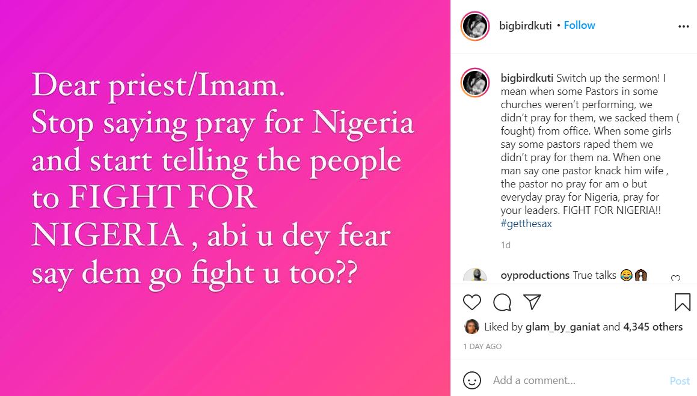
Task: Open comments with the speech bubble icon
Action: [502, 302]
